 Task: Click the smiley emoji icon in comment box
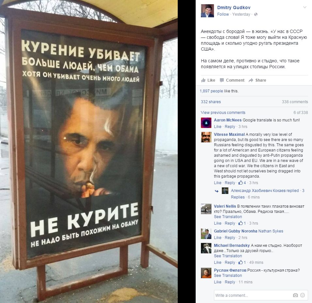tap(303, 295)
